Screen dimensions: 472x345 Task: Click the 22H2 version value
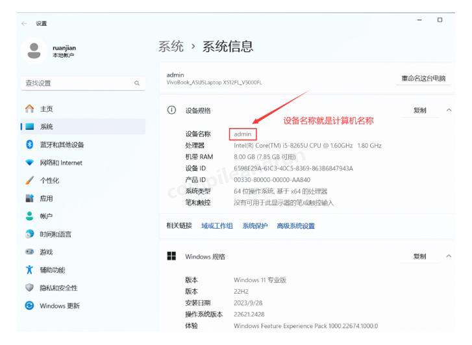coord(241,291)
